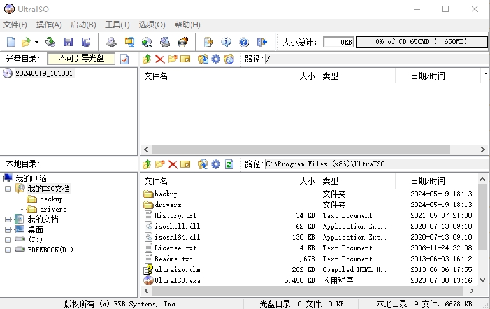Select isoshl64.dll in local file list
Screen dimensions: 490x309
[x=177, y=237]
